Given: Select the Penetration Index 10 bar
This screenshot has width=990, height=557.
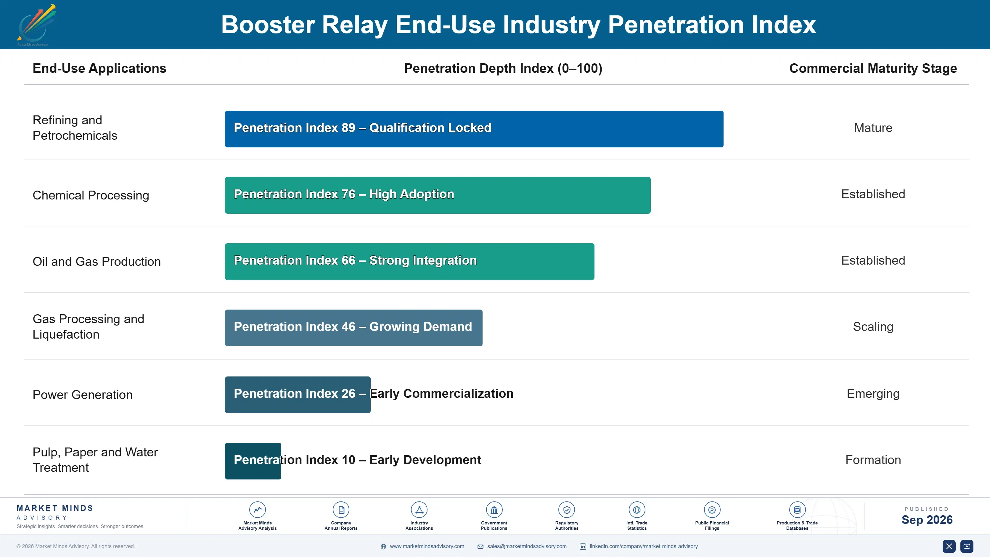Looking at the screenshot, I should (x=253, y=461).
